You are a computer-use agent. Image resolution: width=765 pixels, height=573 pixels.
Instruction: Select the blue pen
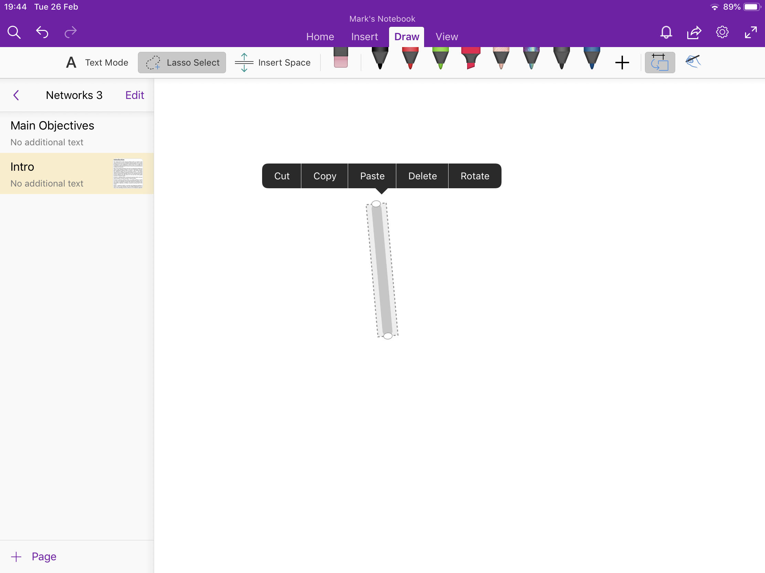[x=592, y=58]
